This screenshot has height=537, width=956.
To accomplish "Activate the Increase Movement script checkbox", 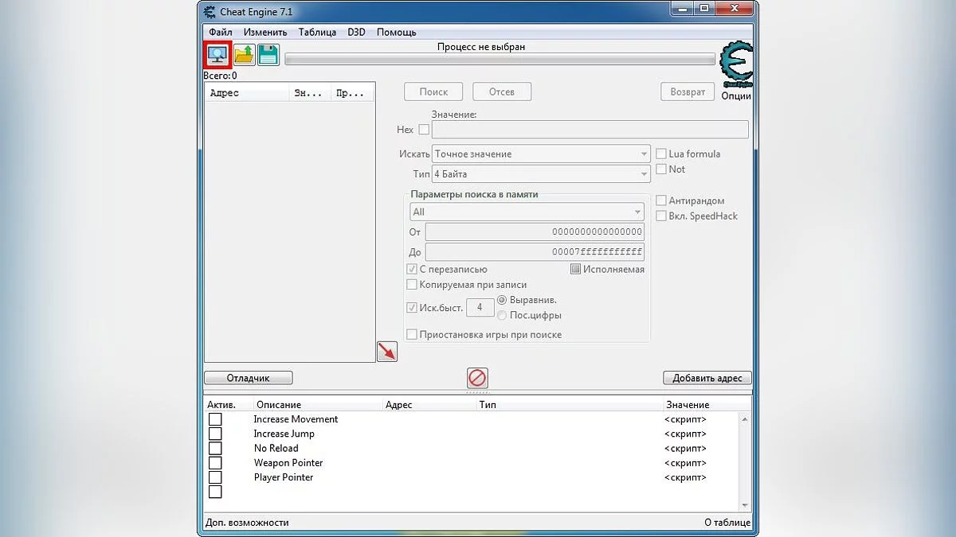I will click(x=215, y=419).
